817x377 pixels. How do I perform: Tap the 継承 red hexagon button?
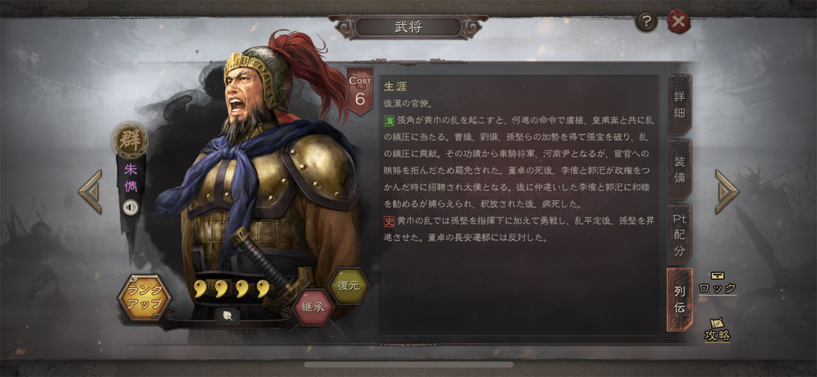coord(313,306)
